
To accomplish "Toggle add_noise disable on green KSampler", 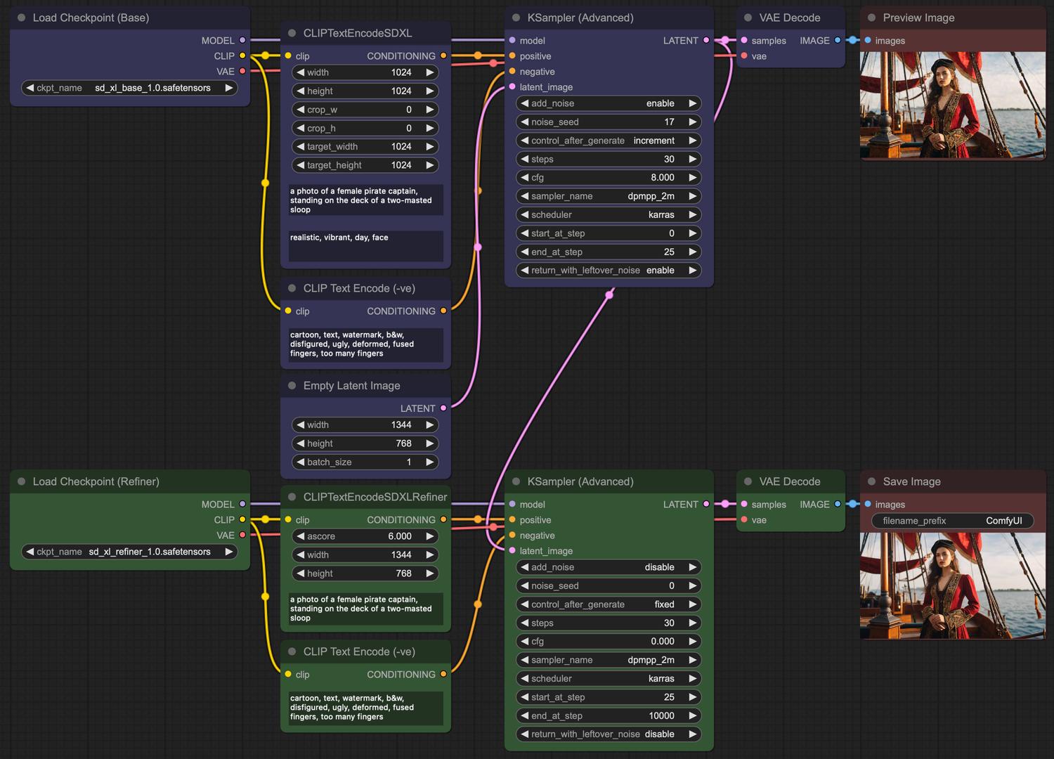I will coord(609,567).
